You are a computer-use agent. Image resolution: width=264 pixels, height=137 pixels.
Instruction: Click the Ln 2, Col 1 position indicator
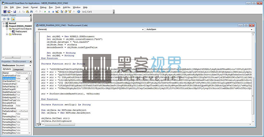click(x=87, y=12)
